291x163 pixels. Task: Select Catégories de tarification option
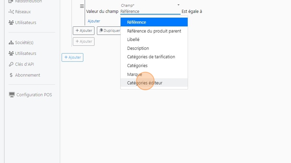(154, 57)
